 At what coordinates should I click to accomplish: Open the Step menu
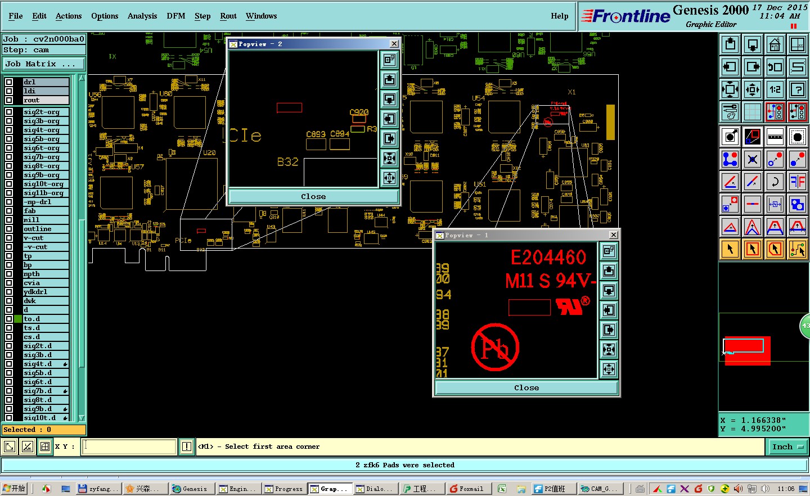(202, 16)
